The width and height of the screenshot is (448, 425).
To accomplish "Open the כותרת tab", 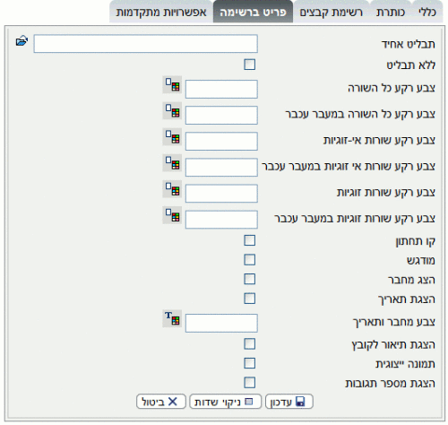I will click(391, 12).
